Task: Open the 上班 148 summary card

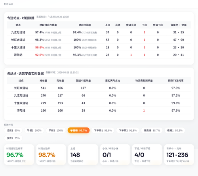Action: point(83,155)
